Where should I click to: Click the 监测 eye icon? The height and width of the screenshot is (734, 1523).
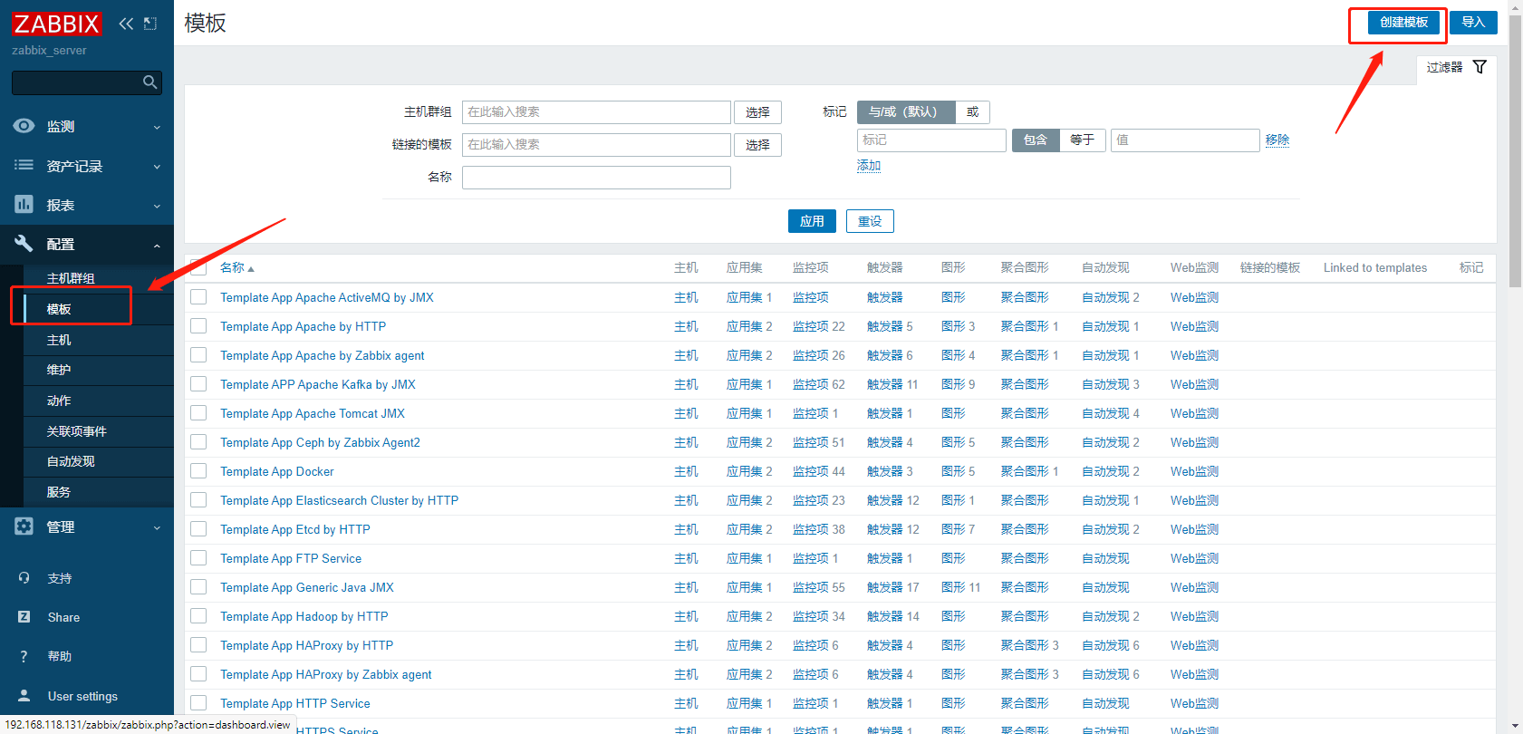(24, 126)
